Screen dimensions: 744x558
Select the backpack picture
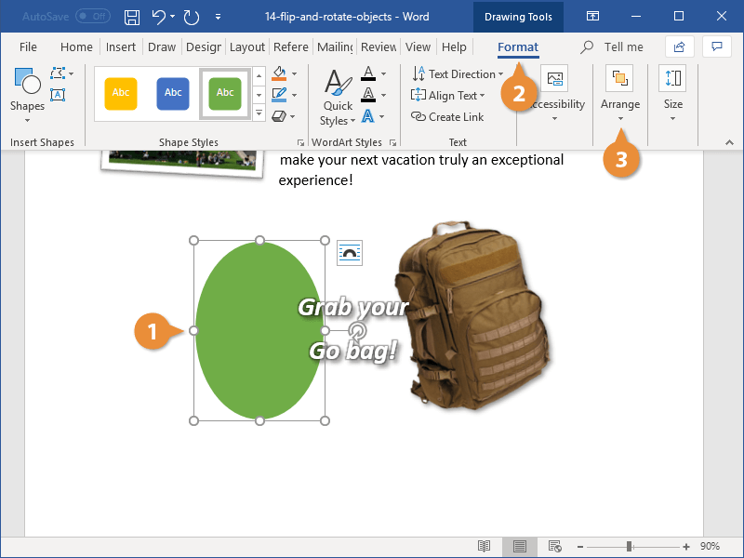(x=472, y=315)
